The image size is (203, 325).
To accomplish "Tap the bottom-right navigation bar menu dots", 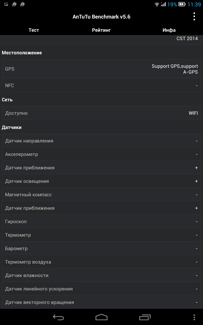I will (x=194, y=317).
